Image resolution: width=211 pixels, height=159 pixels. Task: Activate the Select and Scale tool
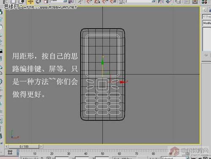[x=46, y=2]
